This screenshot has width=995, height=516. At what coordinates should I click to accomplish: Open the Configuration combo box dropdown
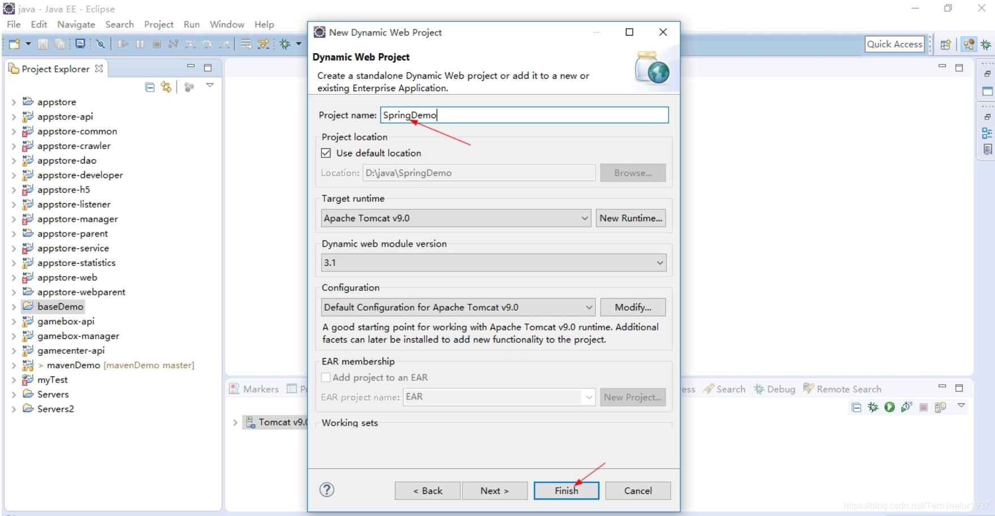point(589,307)
